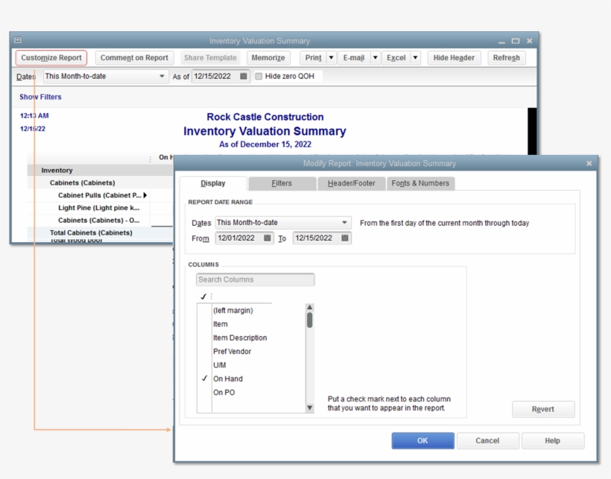Click the Rock Castle Construction title
This screenshot has height=479, width=611.
pos(265,117)
